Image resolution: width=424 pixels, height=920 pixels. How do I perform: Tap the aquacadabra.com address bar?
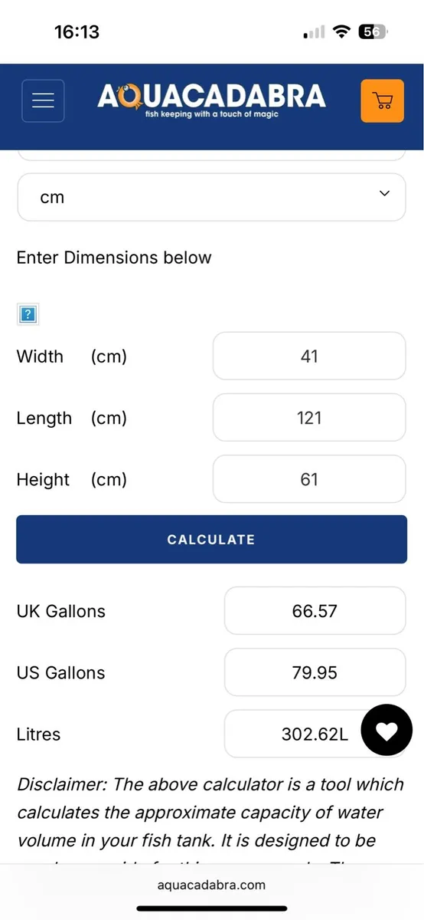(x=211, y=884)
